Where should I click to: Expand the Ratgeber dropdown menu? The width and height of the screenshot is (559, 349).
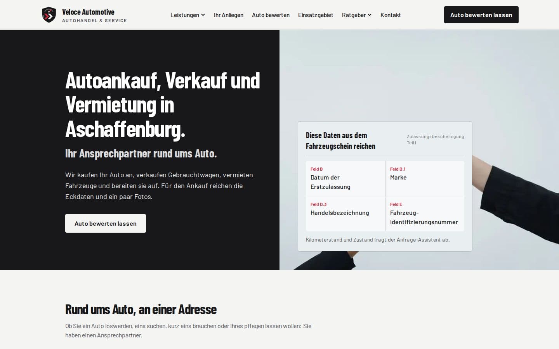[x=357, y=15]
